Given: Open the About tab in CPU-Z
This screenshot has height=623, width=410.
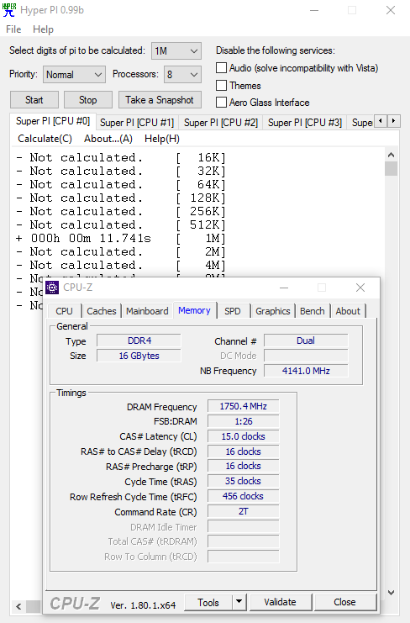Looking at the screenshot, I should tap(348, 311).
